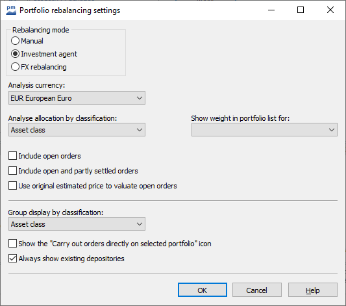
Task: Click the Cancel button
Action: pyautogui.click(x=257, y=290)
